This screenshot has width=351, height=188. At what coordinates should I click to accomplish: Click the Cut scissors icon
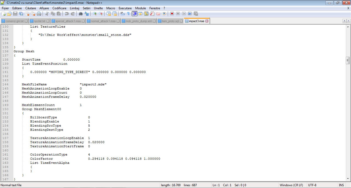click(47, 14)
